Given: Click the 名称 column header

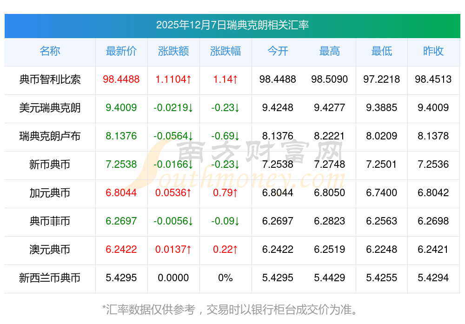Looking at the screenshot, I should tap(50, 51).
